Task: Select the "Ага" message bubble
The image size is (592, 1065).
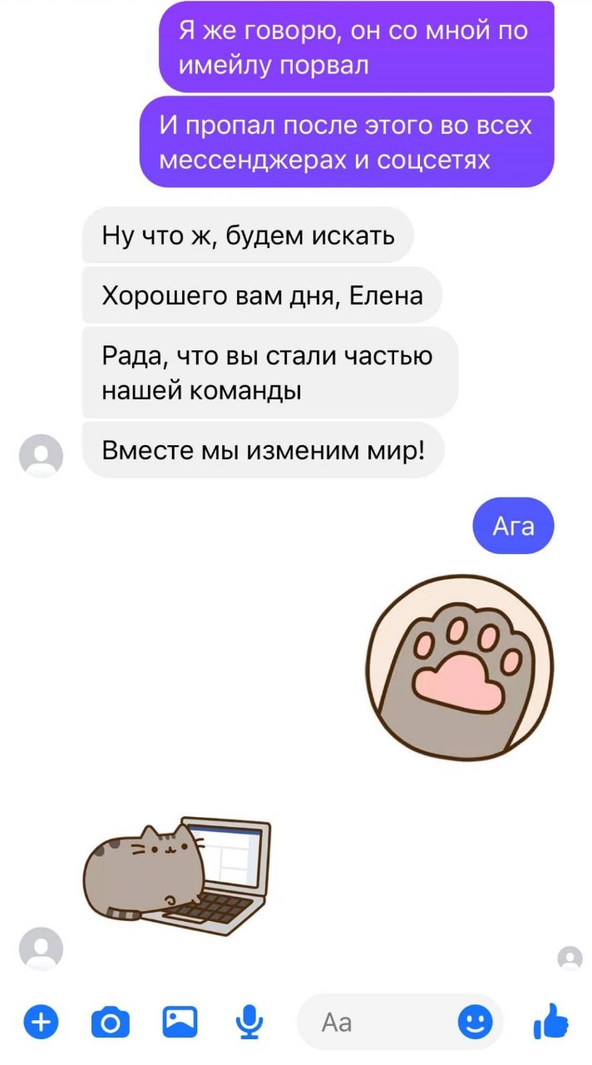Action: 513,526
